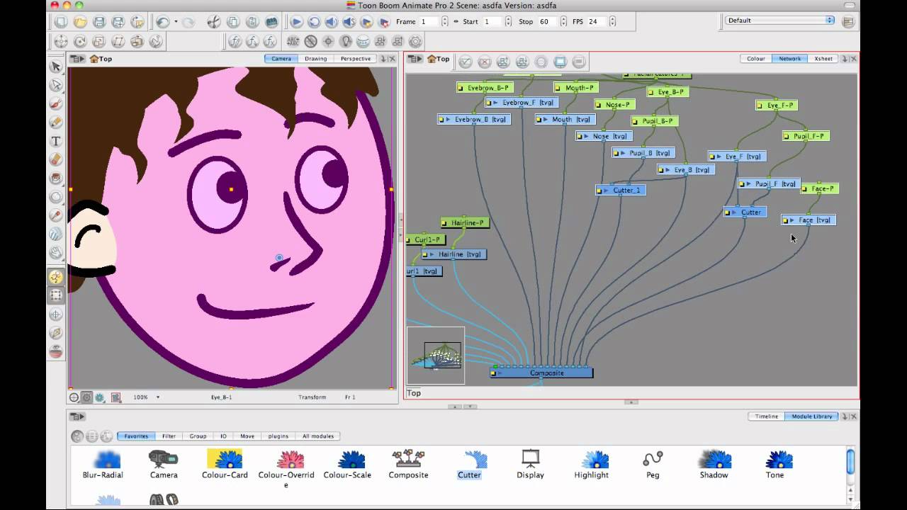Toggle the yellow enable square on Cutter_1 node
The image size is (907, 510).
[599, 191]
